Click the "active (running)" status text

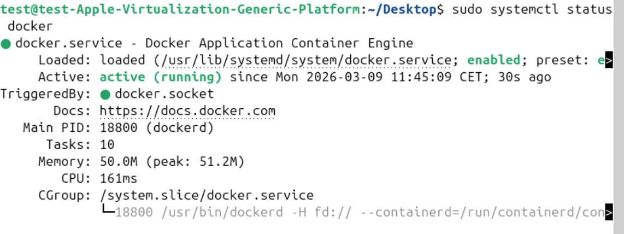click(161, 78)
